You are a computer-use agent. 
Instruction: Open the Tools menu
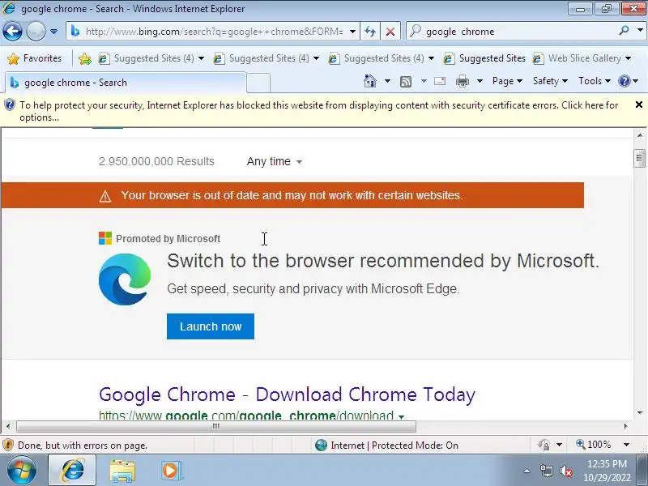pyautogui.click(x=595, y=81)
